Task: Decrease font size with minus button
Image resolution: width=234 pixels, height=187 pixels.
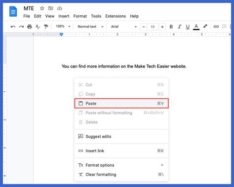Action: click(x=144, y=27)
